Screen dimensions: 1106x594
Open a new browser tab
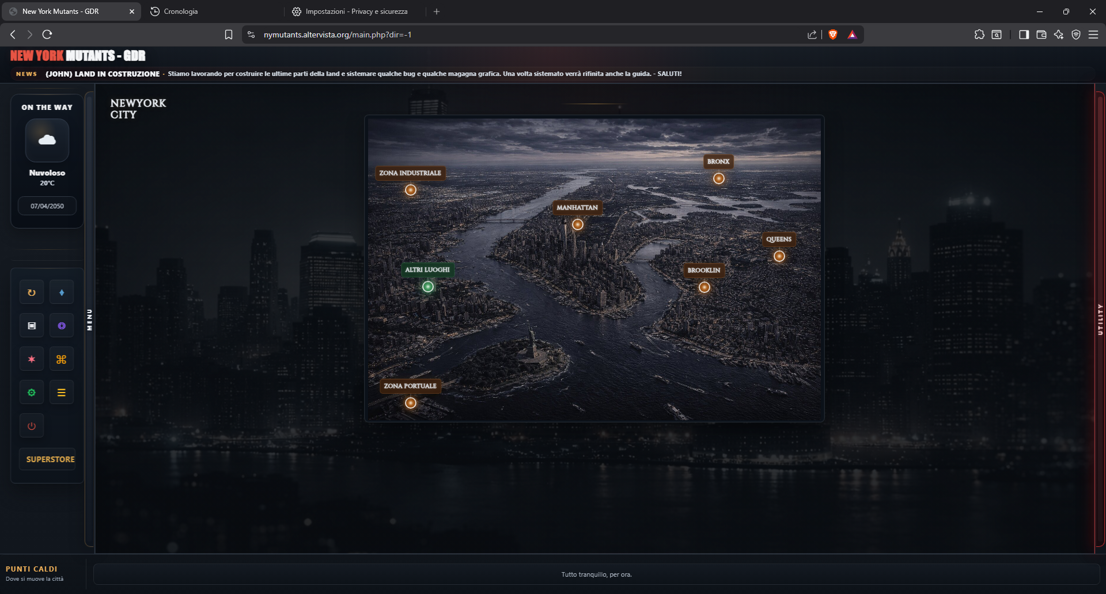(x=437, y=12)
